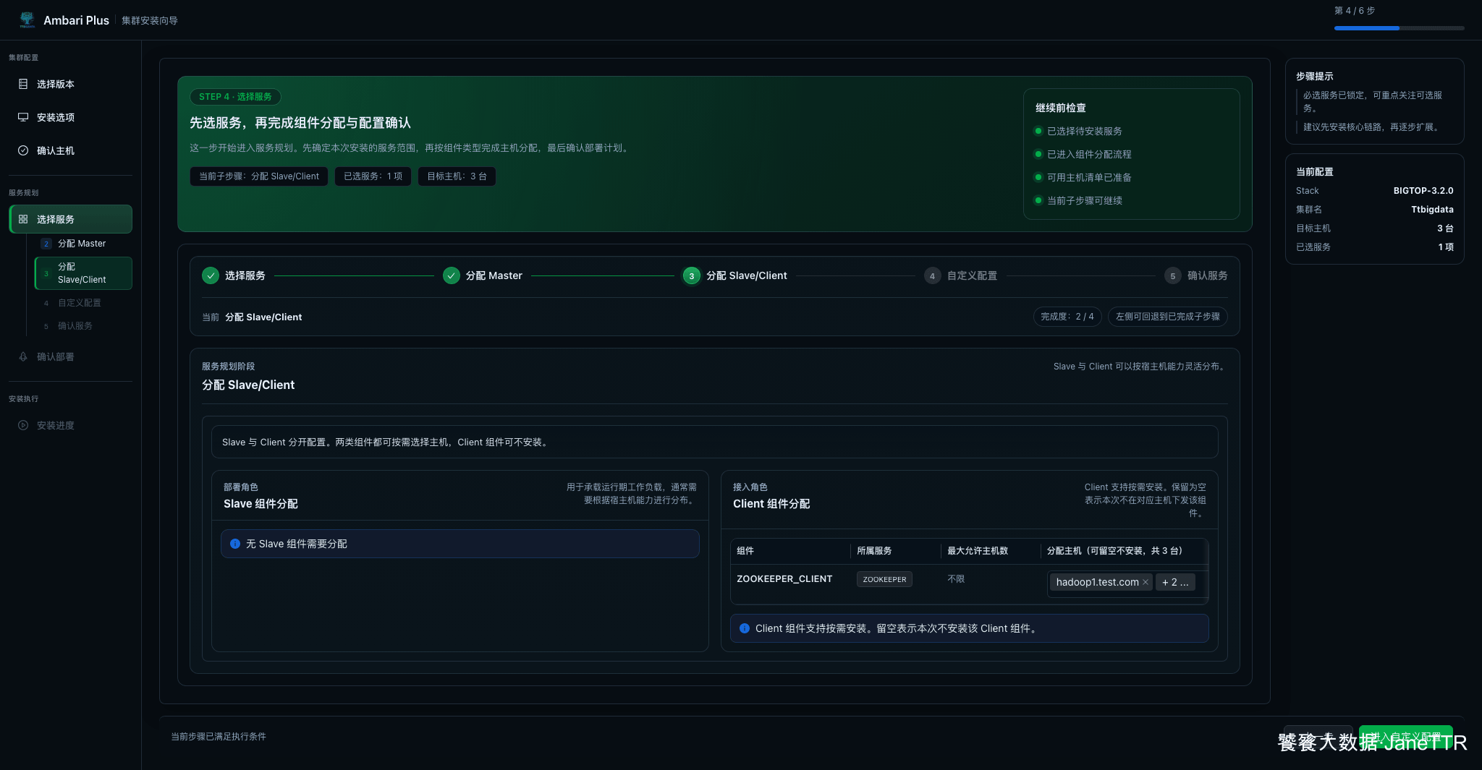Click the 选择版本 document icon

coord(23,84)
